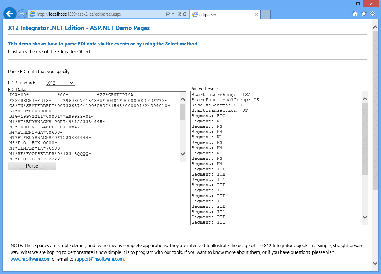The image size is (381, 274).
Task: Click the EDI Data scrollbar thumb
Action: click(x=183, y=112)
